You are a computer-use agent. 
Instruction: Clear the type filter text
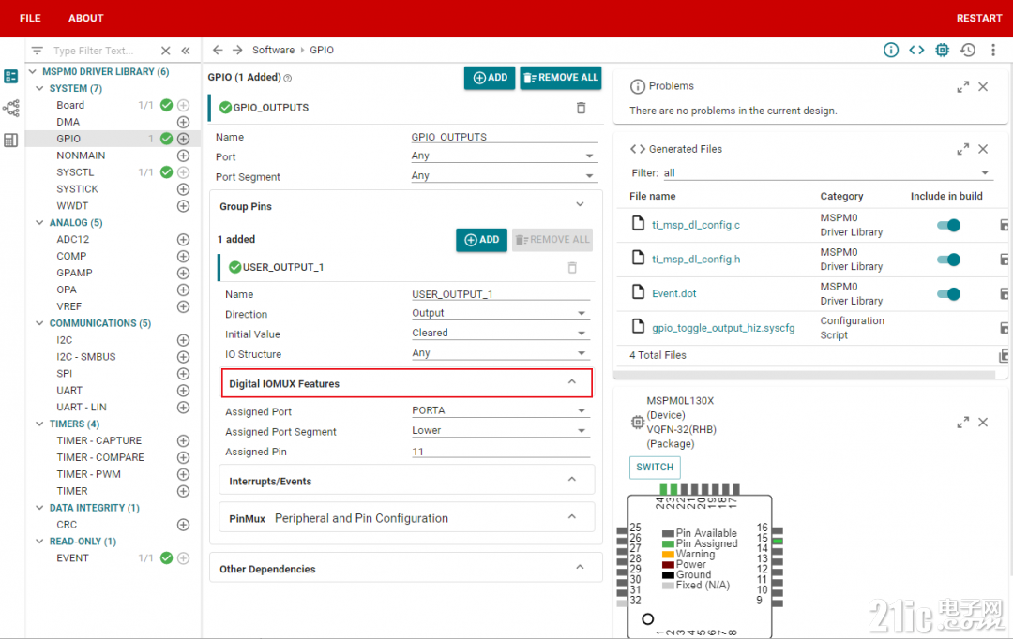(166, 51)
